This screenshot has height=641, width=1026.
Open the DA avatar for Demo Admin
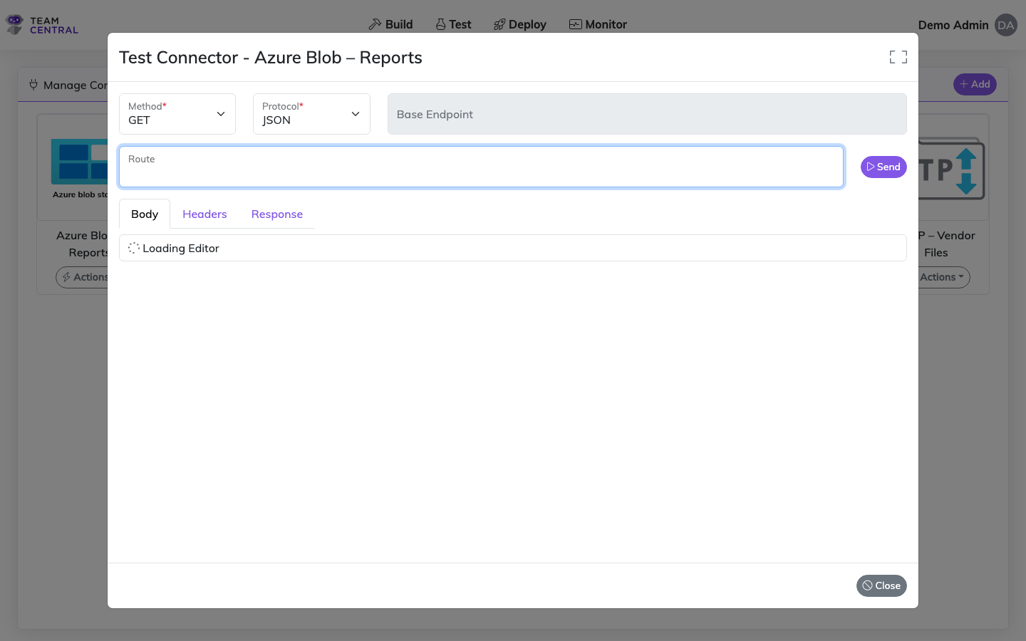point(1005,25)
